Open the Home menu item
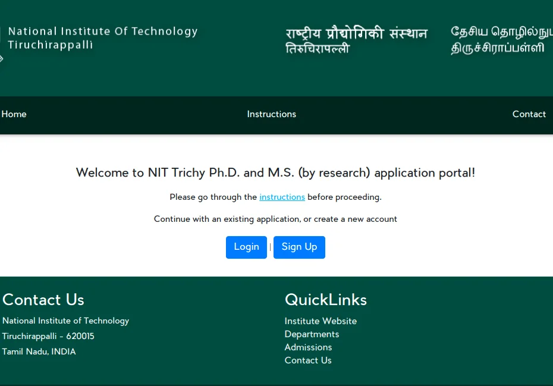Screen dimensions: 553x386 click(x=14, y=114)
